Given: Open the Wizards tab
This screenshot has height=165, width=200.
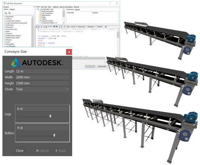Looking at the screenshot, I should point(76,7).
